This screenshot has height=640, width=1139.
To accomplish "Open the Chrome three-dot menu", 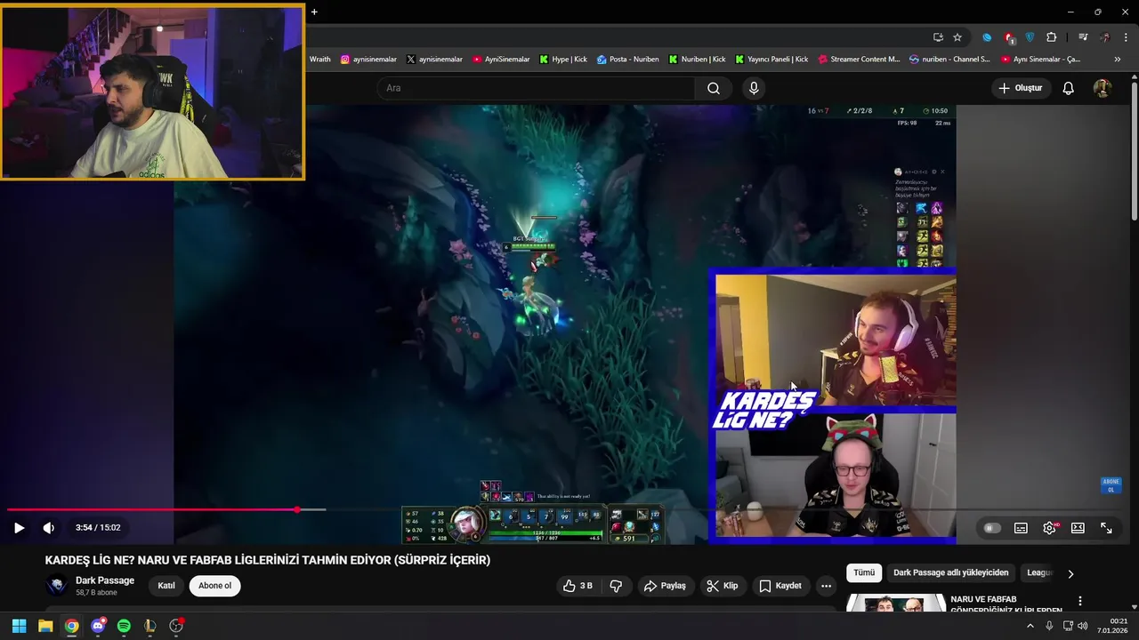I will (x=1127, y=37).
